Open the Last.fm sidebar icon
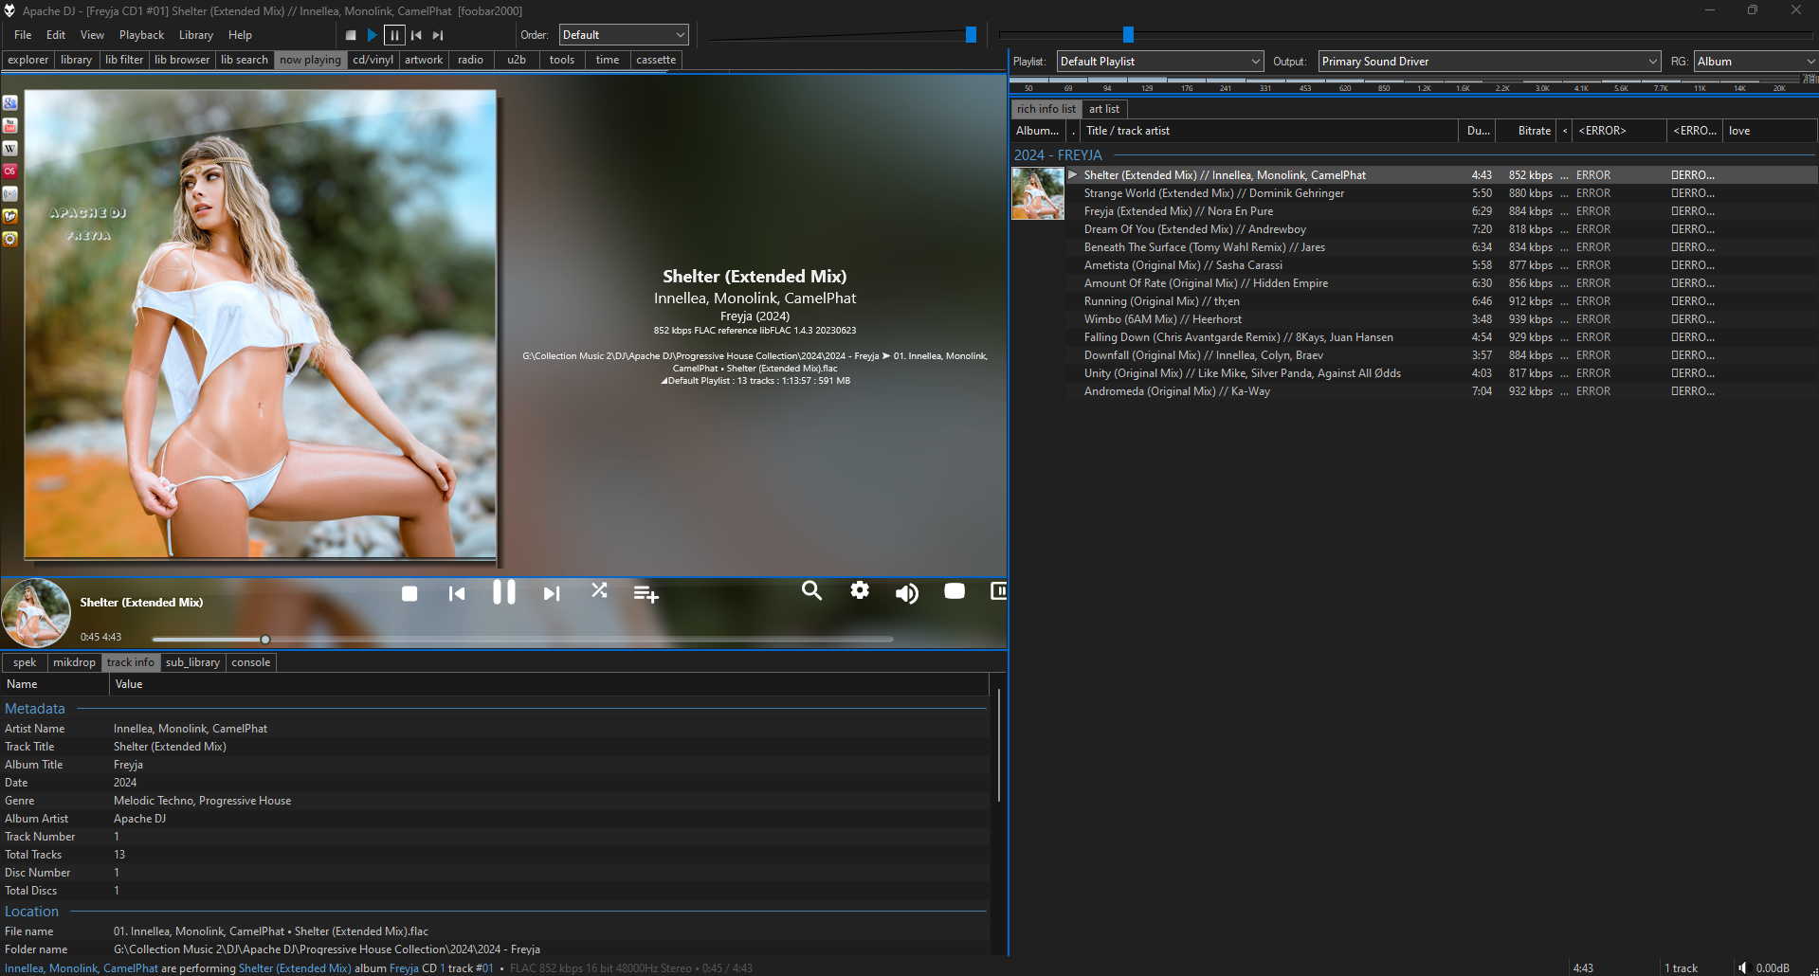Image resolution: width=1819 pixels, height=976 pixels. tap(10, 171)
